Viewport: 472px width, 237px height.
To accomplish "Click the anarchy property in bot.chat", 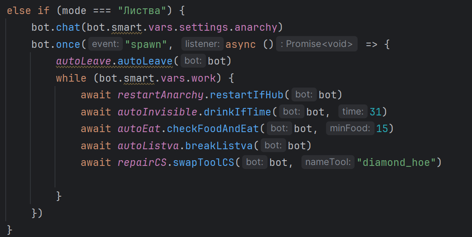I will (256, 27).
